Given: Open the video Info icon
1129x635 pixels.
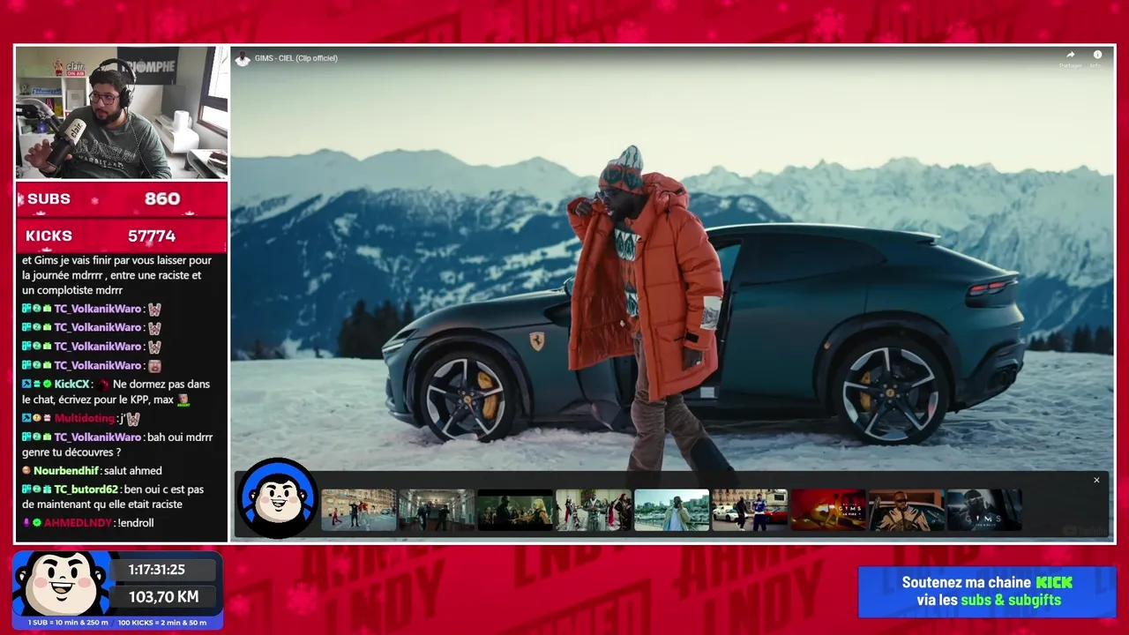Looking at the screenshot, I should pyautogui.click(x=1097, y=55).
